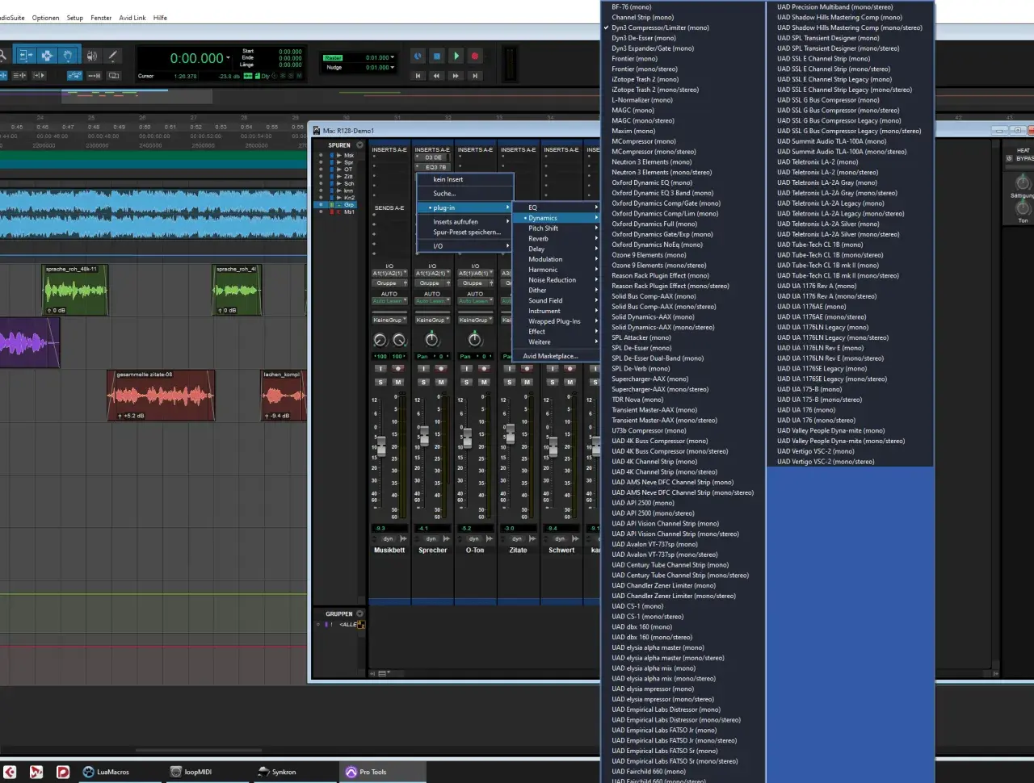Screen dimensions: 1034x783
Task: Select the Scrubber speaker tool
Action: click(x=91, y=56)
